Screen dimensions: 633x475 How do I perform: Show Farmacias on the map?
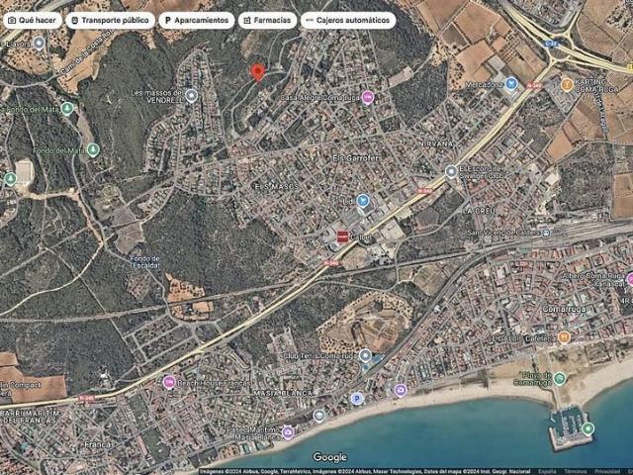point(267,20)
